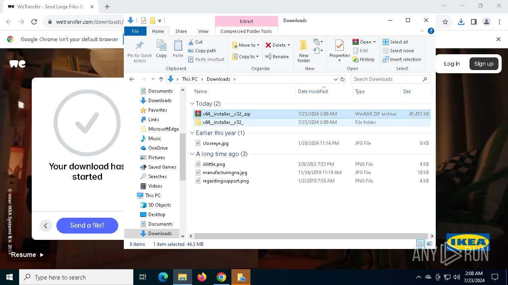Switch to large icons view
This screenshot has height=285, width=508.
coord(429,244)
